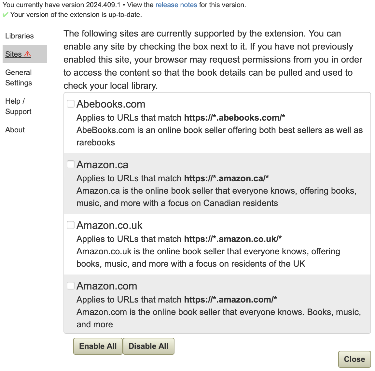Open the release notes link
Image resolution: width=375 pixels, height=371 pixels.
(176, 5)
